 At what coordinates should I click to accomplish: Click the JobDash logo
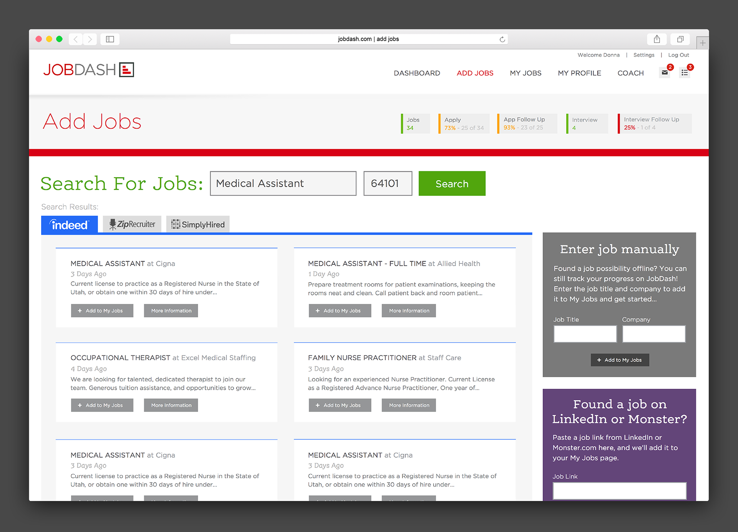coord(88,70)
